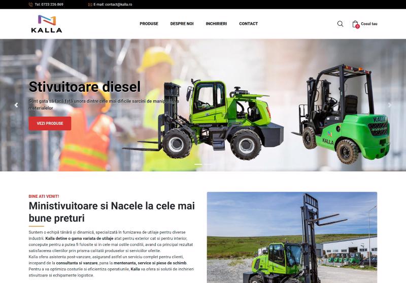Screen dimensions: 406x283
Task: Click the Stivuitoare diesel slide heading
Action: coord(85,87)
